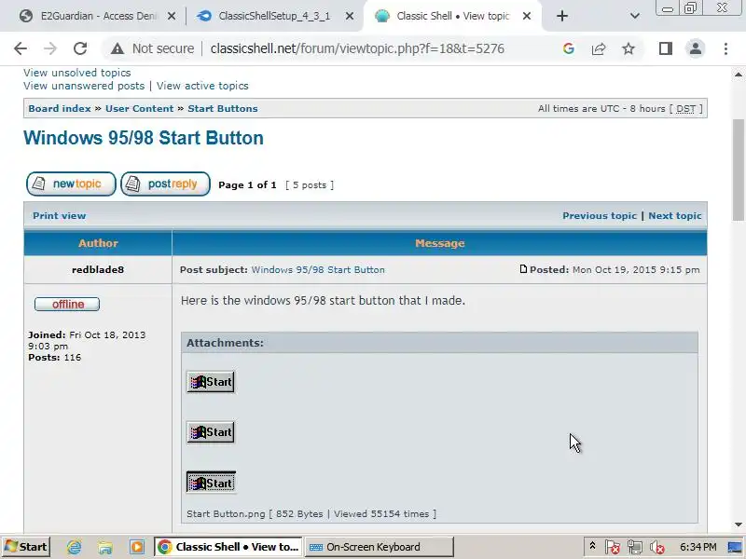
Task: Click the small post icon beside Posted
Action: [x=523, y=269]
